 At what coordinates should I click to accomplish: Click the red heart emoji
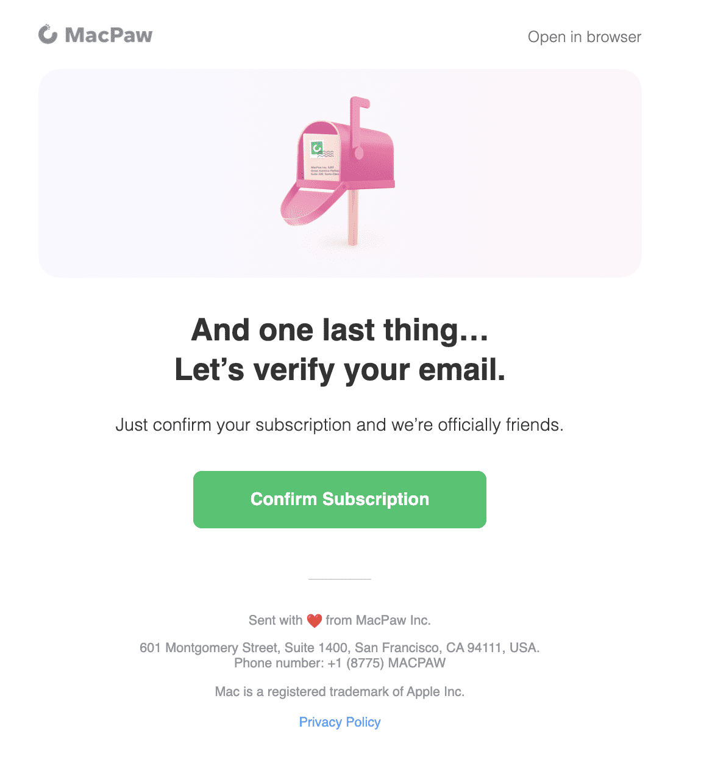pos(314,620)
